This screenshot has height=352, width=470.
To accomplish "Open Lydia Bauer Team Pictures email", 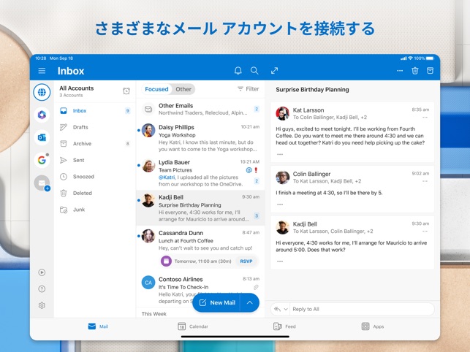I will click(200, 173).
